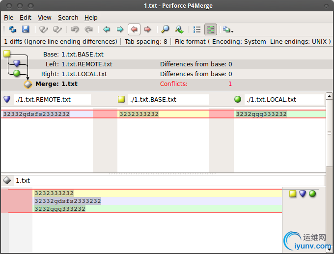The width and height of the screenshot is (334, 254).
Task: Click the yellow 3232333232 line in merge result
Action: [x=158, y=193]
